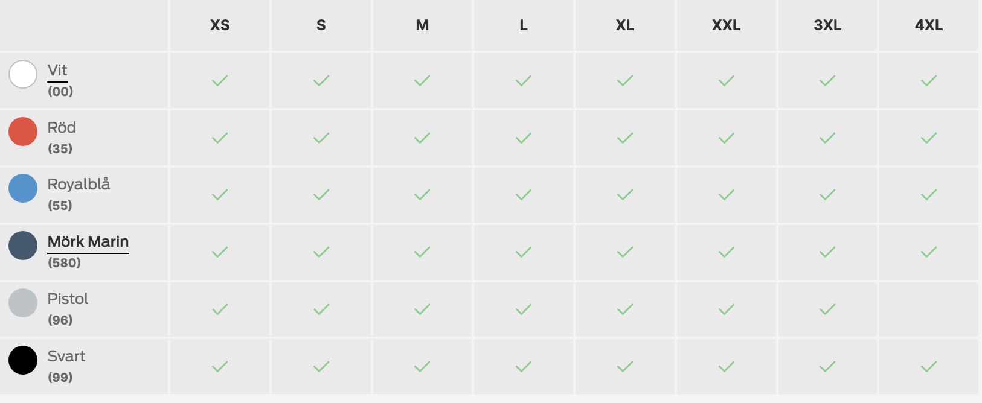Select the Vit size L checkmark
The image size is (982, 403).
(524, 80)
